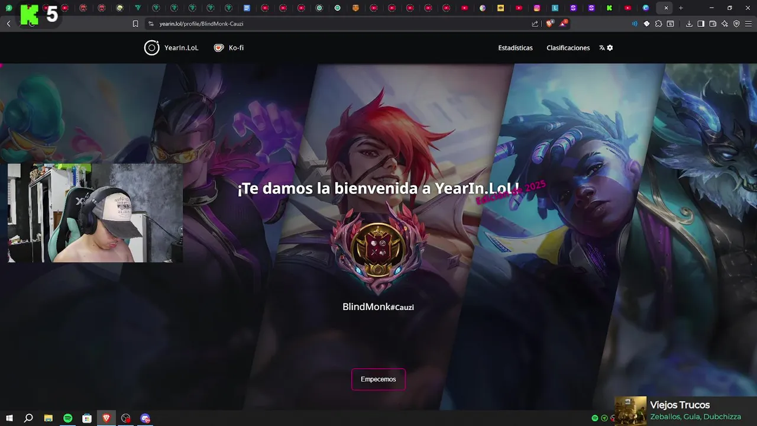This screenshot has width=757, height=426.
Task: Click the blue sound wave extension icon
Action: pos(635,24)
